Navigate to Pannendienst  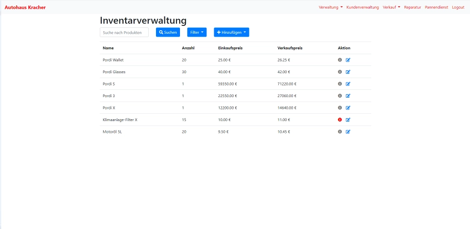click(x=436, y=7)
